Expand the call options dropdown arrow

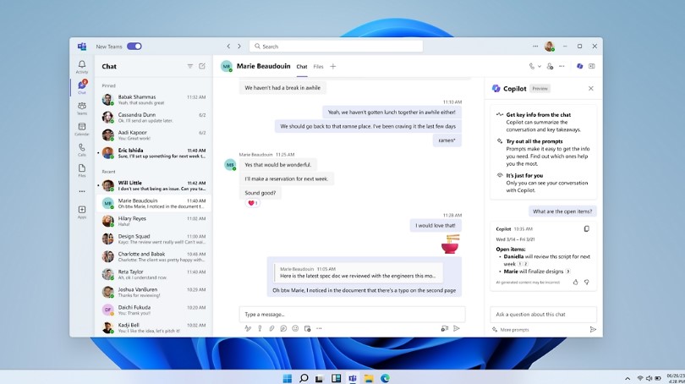coord(540,66)
